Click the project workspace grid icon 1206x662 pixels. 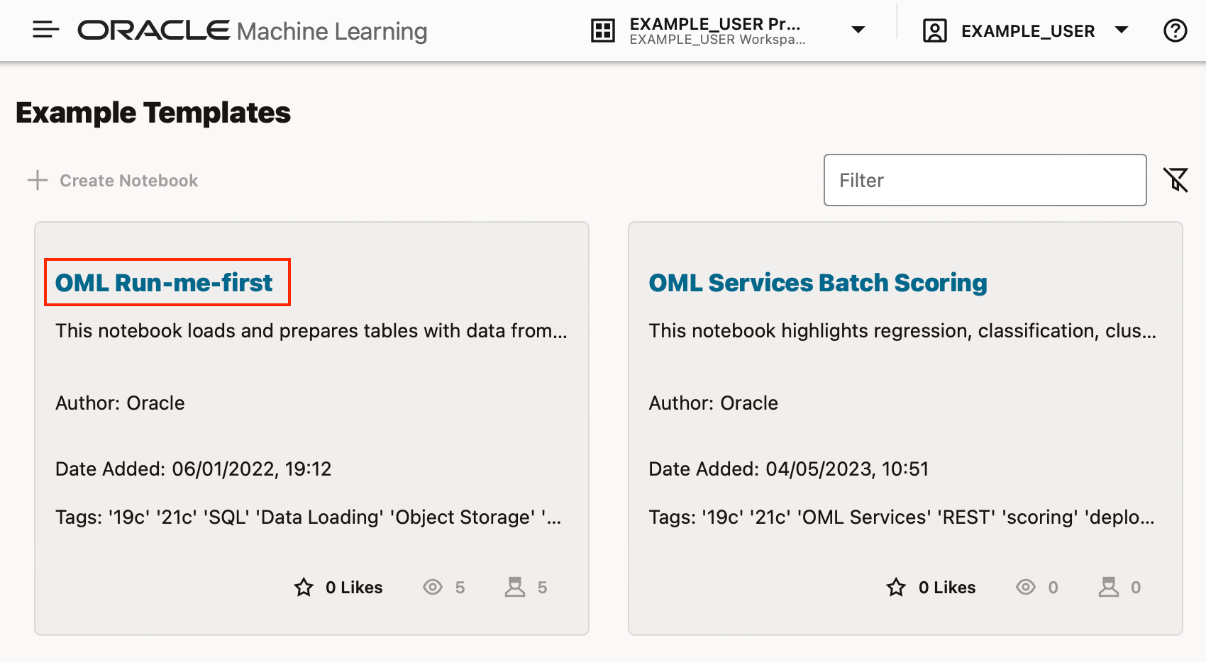[603, 30]
